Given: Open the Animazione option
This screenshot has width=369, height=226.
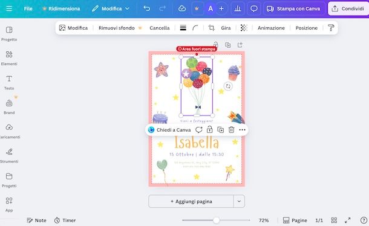Looking at the screenshot, I should click(271, 28).
